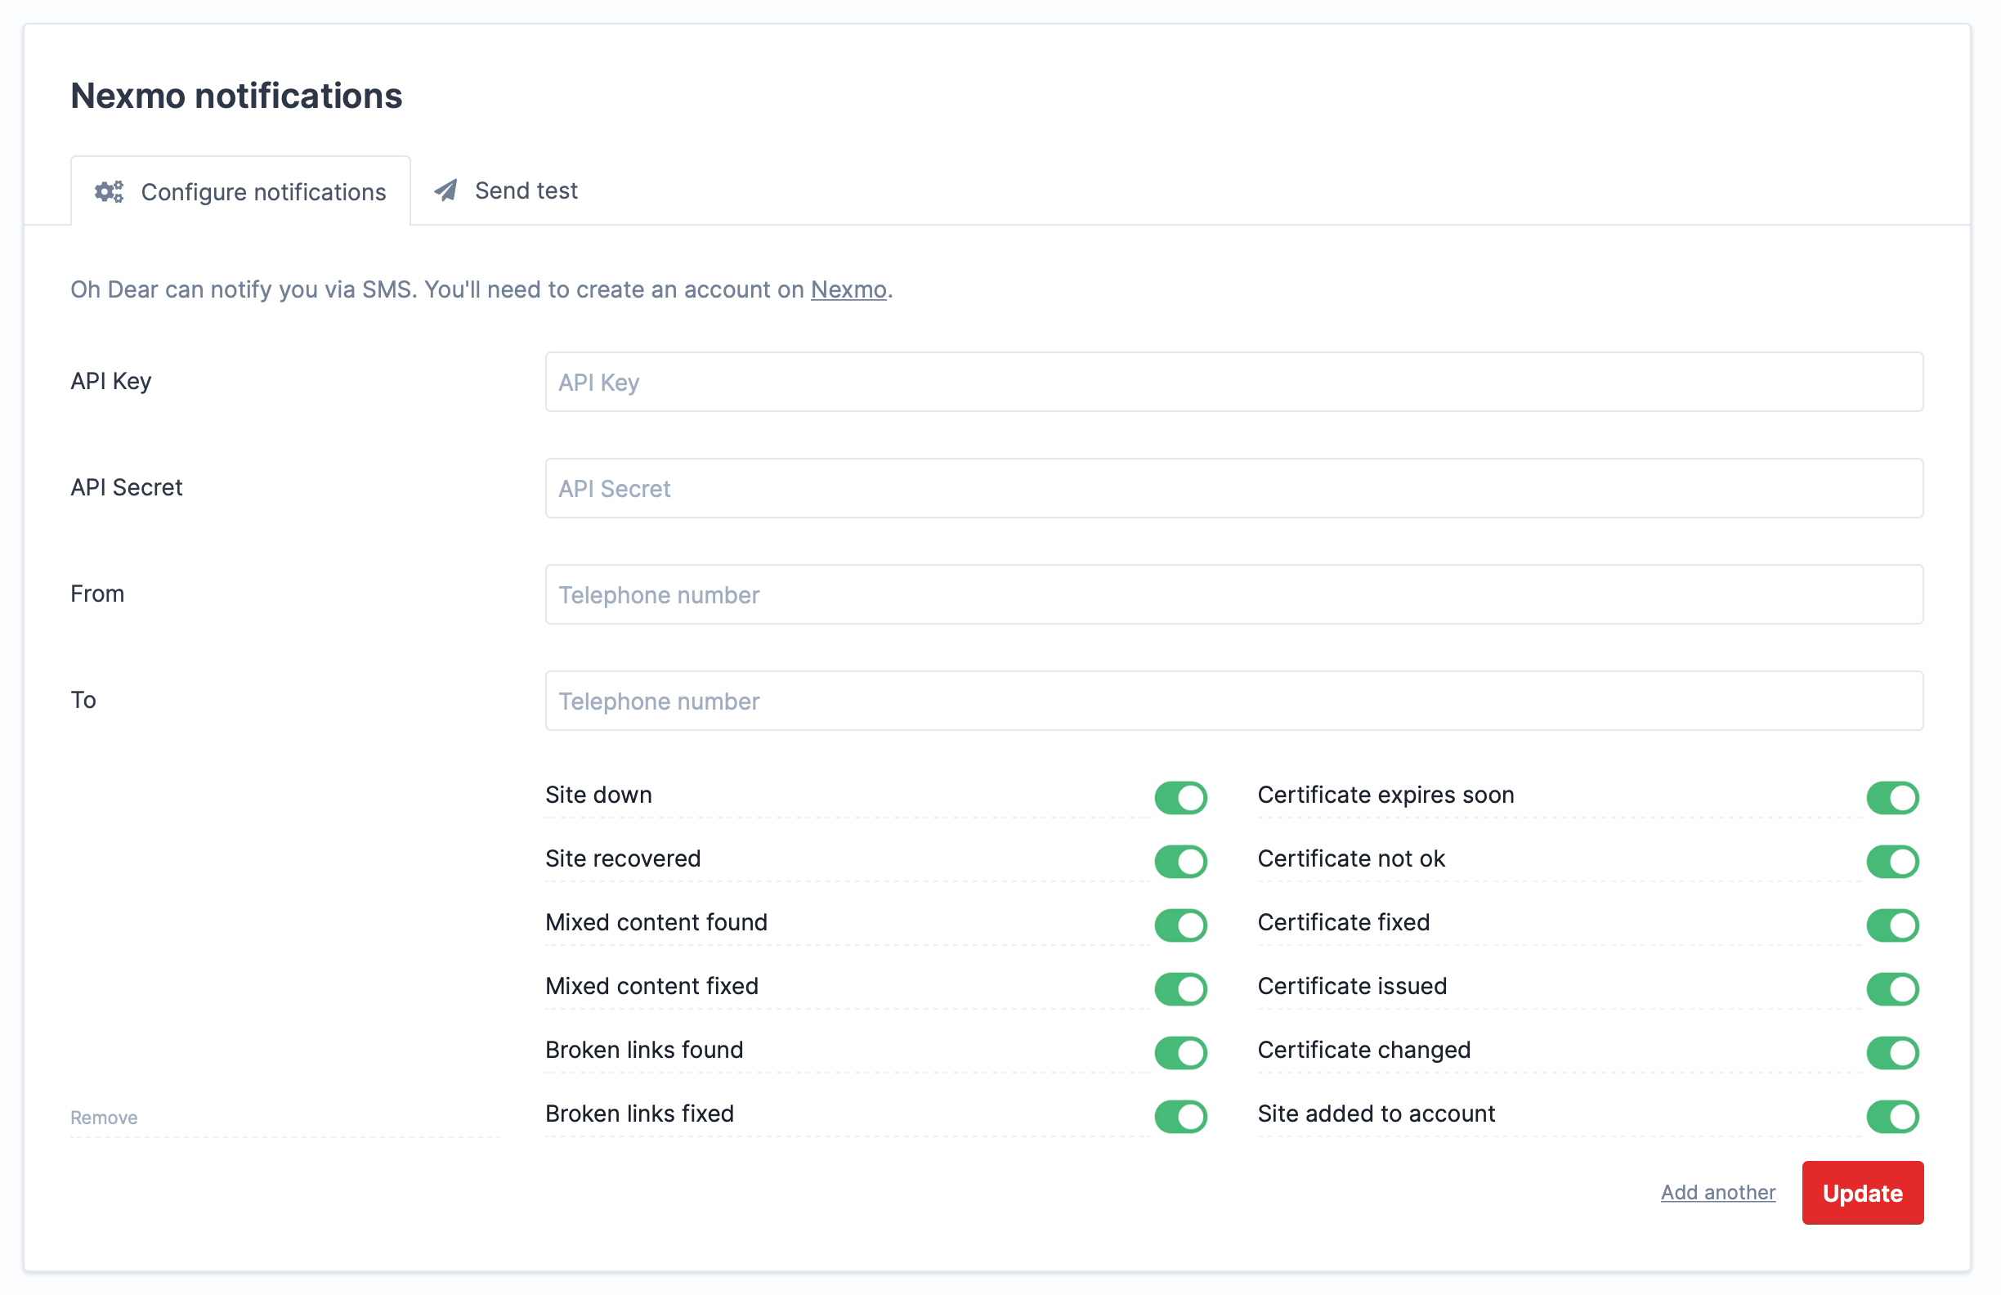
Task: Open the Configure notifications tab
Action: [x=240, y=192]
